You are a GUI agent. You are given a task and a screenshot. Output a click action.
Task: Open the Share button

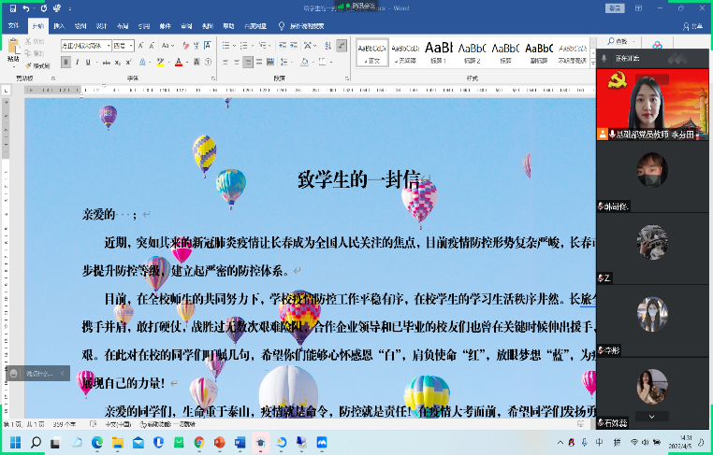693,26
